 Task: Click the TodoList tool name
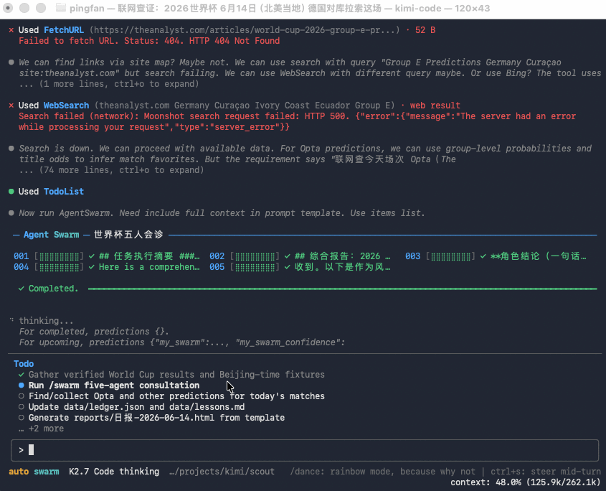[x=64, y=191]
